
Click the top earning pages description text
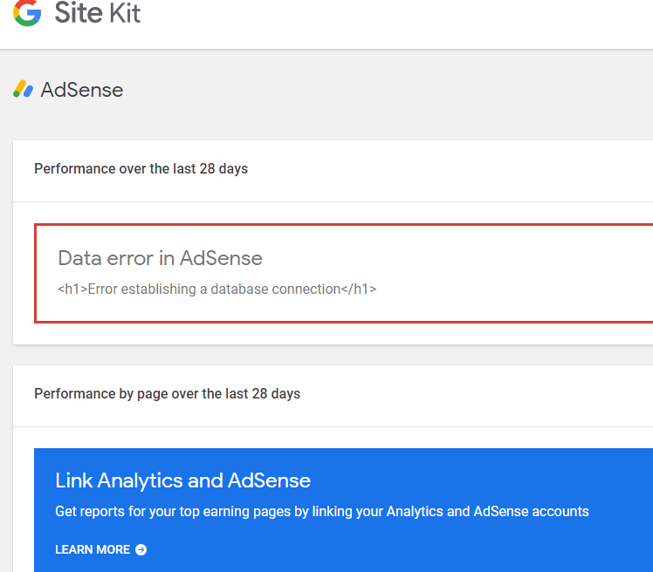[321, 512]
